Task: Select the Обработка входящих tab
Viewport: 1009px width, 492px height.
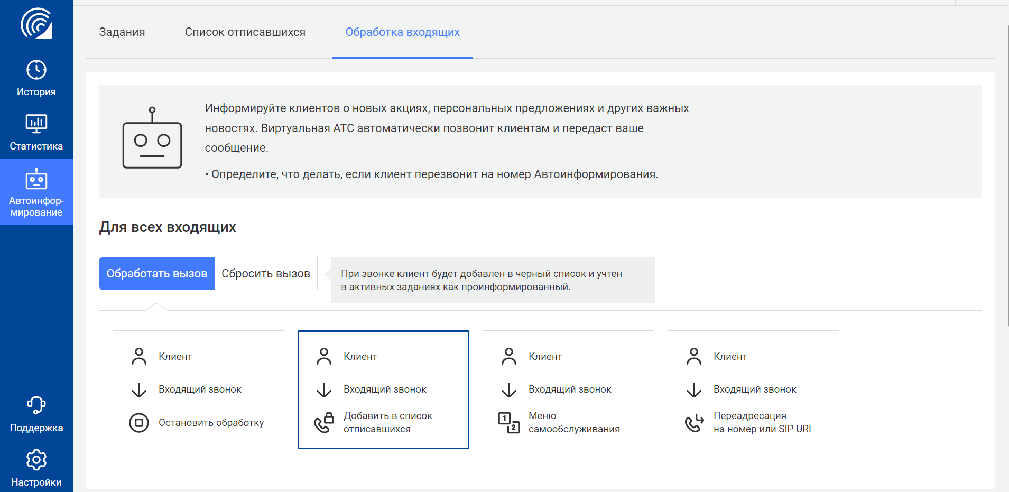Action: (403, 32)
